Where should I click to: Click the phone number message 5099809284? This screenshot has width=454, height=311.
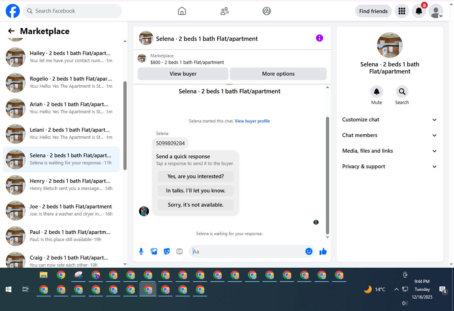tap(170, 143)
